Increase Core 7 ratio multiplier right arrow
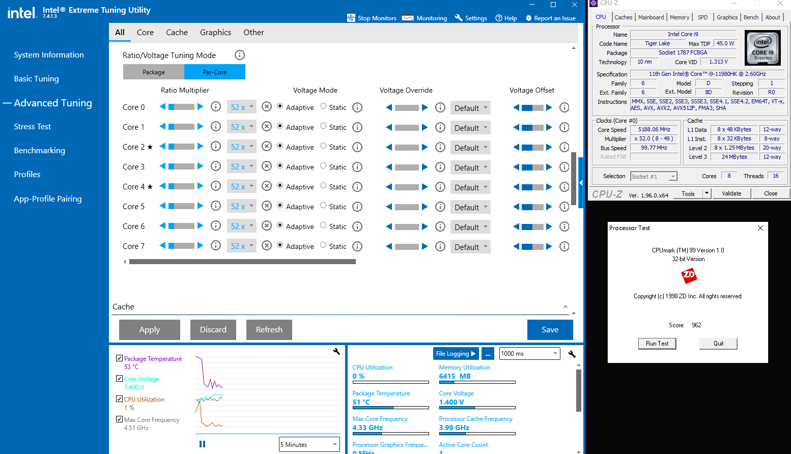791x454 pixels. tap(201, 246)
